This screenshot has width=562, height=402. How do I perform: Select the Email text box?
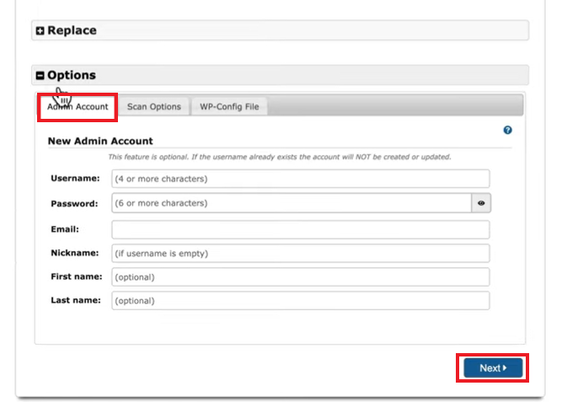tap(300, 229)
